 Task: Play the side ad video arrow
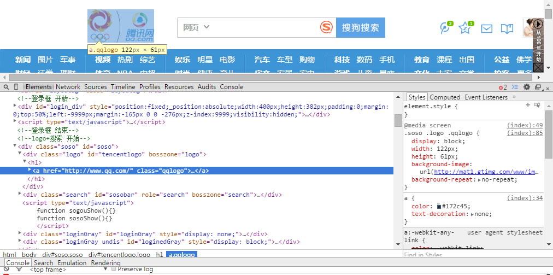click(538, 24)
